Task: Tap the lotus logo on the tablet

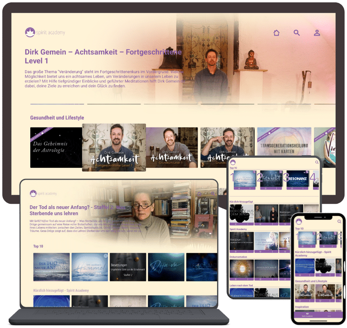Action: pyautogui.click(x=233, y=163)
